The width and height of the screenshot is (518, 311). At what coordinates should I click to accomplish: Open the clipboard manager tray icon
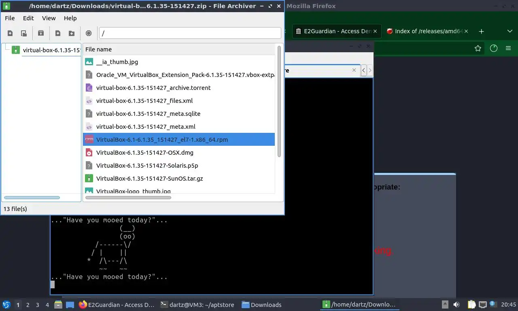pyautogui.click(x=471, y=305)
